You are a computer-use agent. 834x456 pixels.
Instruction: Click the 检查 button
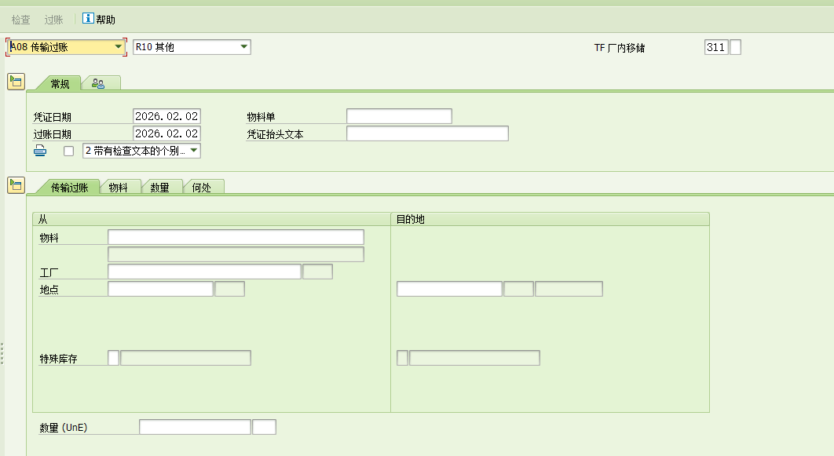tap(21, 19)
